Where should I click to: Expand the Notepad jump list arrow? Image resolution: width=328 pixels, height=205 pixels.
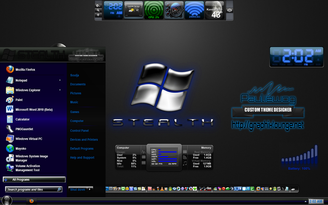click(60, 80)
